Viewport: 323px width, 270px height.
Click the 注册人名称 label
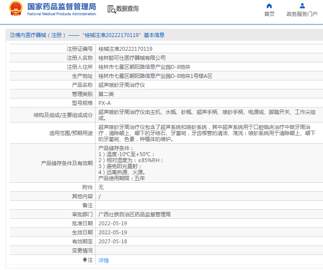[80, 58]
